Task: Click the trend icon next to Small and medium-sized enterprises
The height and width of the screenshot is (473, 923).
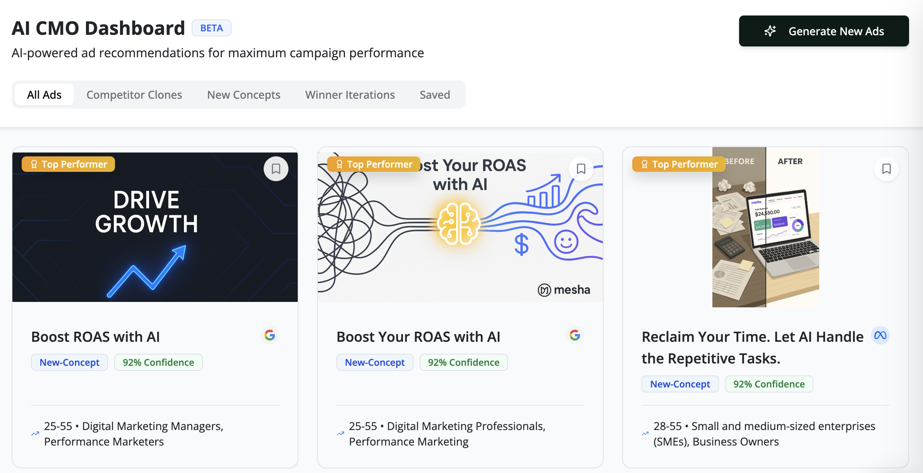Action: (x=645, y=434)
